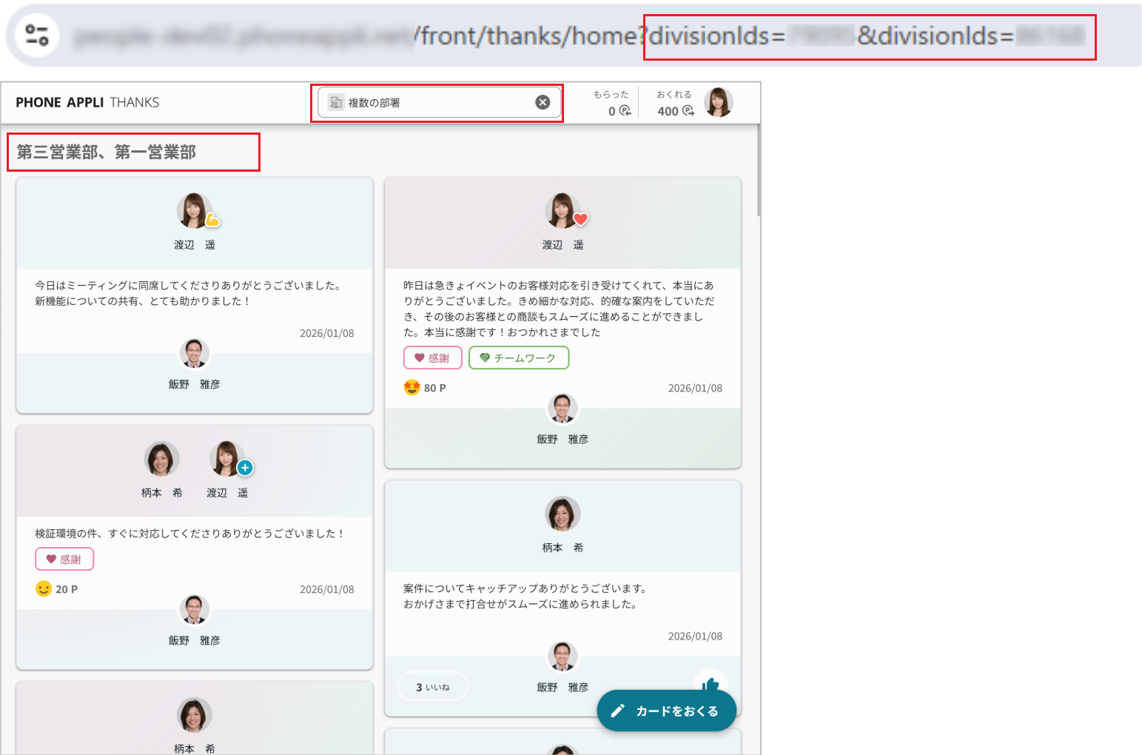Click the heart stamp on 渡辺遥's avatar
The image size is (1142, 755).
pyautogui.click(x=581, y=218)
